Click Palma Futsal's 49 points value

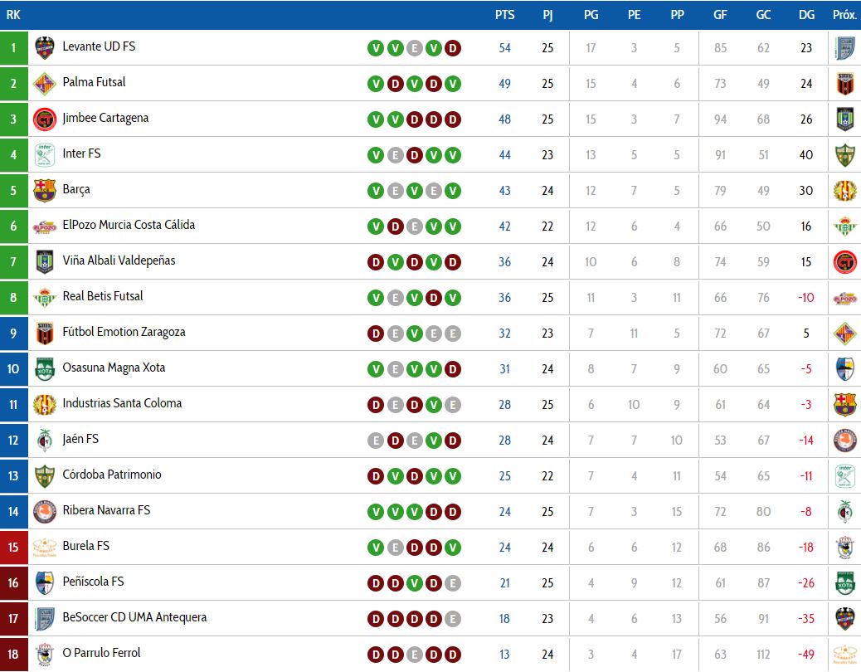(504, 84)
